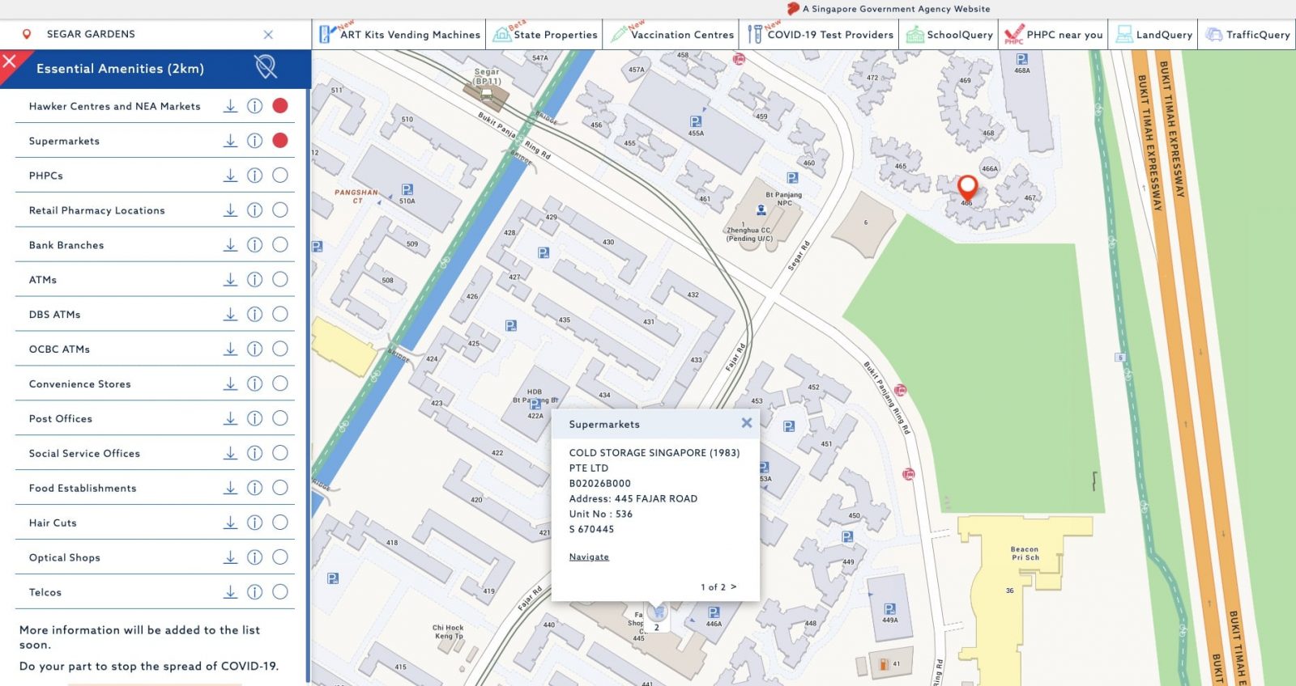Image resolution: width=1296 pixels, height=686 pixels.
Task: Download DBS ATMs data
Action: tap(231, 315)
